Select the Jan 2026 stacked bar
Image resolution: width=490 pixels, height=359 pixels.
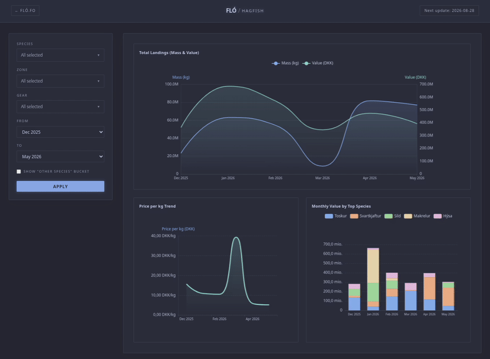click(373, 279)
